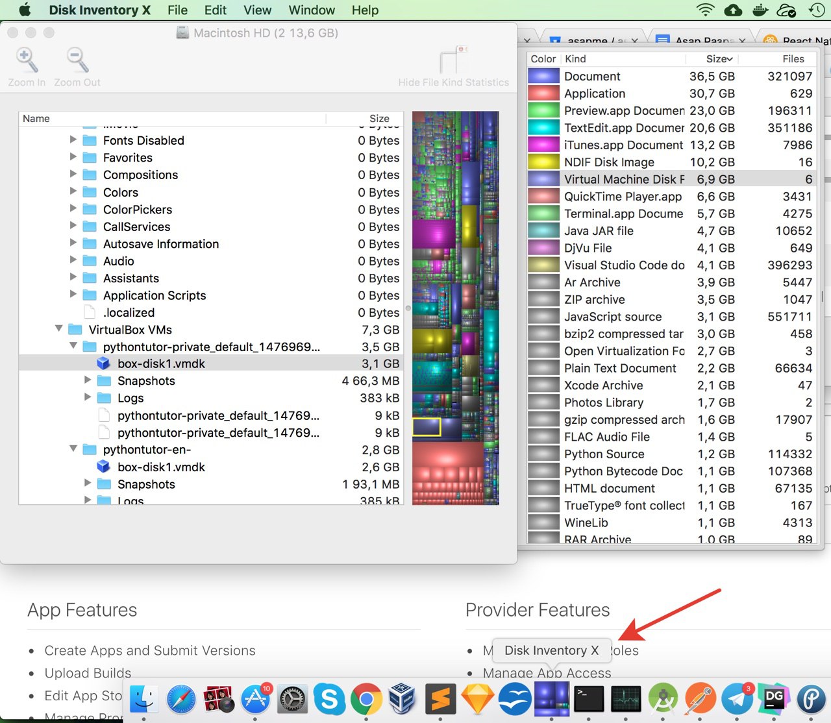Screen dimensions: 831x723
Task: Click the Zoom Out magnifier icon
Action: click(77, 60)
